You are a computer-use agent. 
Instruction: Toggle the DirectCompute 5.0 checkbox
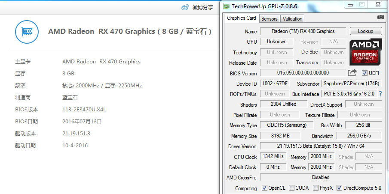click(339, 188)
